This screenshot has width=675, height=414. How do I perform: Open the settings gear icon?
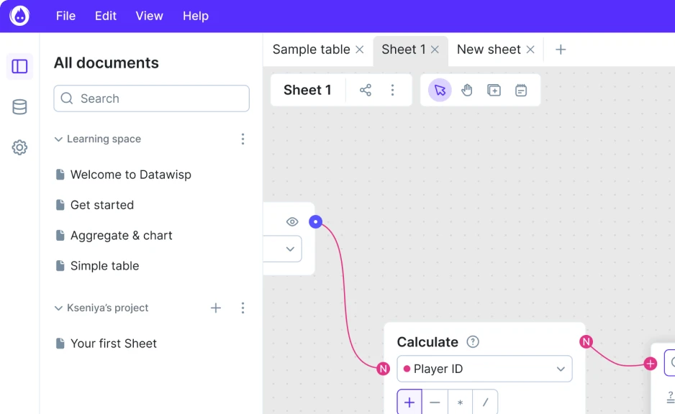19,147
